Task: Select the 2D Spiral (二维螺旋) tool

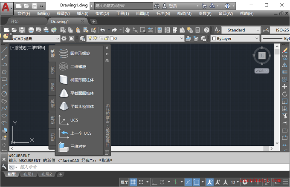Action: pyautogui.click(x=72, y=67)
